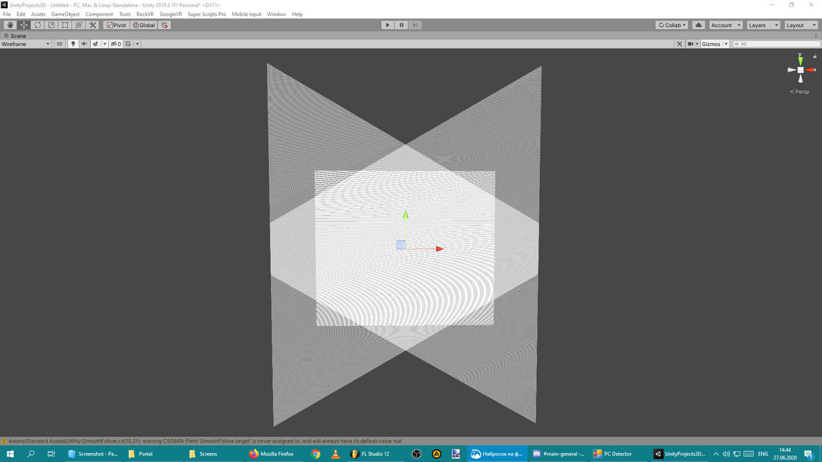Select the Rect Transform tool
The width and height of the screenshot is (822, 462).
coord(64,25)
